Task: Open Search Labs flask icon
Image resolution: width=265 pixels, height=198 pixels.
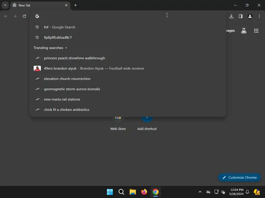Action: point(244,31)
